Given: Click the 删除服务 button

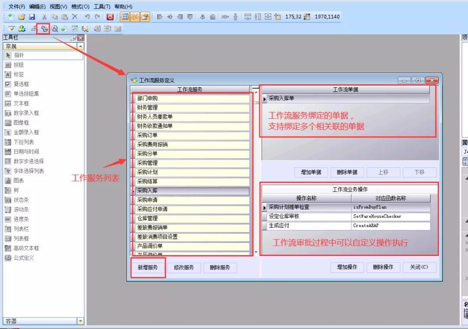Looking at the screenshot, I should tap(220, 268).
